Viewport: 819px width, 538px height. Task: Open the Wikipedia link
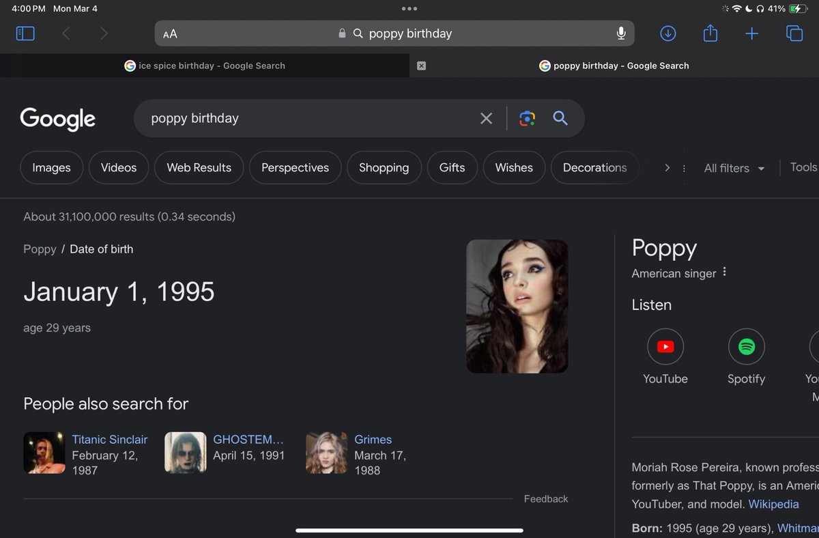774,505
